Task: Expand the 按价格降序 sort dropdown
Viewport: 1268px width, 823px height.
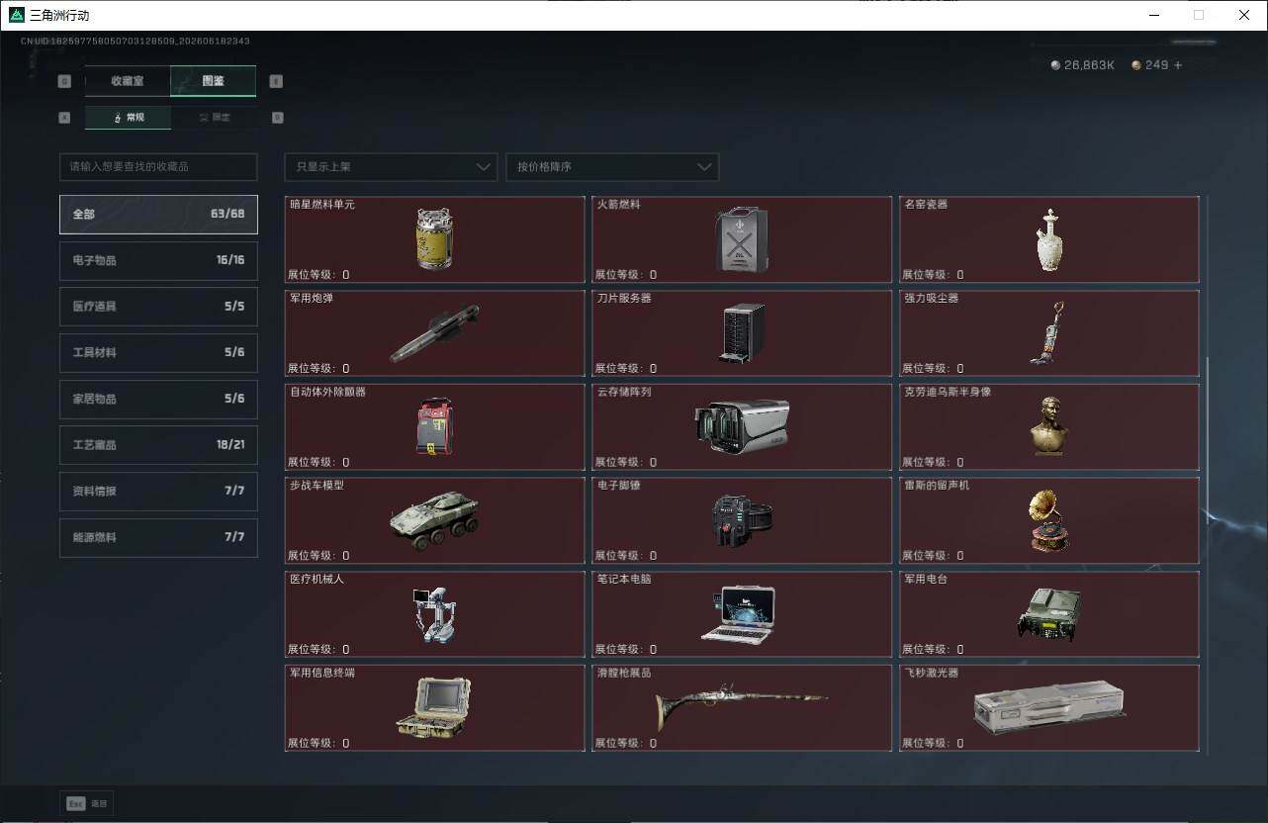Action: click(612, 166)
